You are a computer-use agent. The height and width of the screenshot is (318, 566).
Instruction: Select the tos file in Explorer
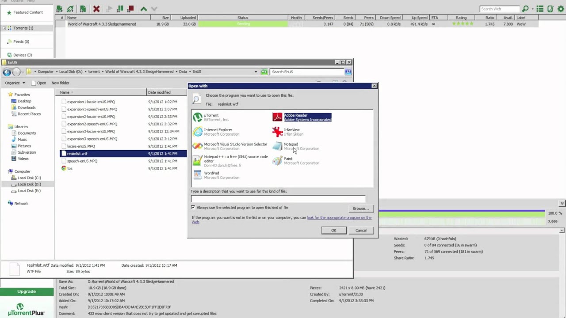pos(67,169)
